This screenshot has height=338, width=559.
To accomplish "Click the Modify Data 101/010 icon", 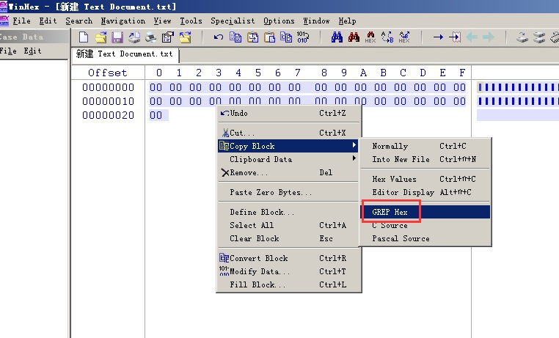I will click(303, 37).
